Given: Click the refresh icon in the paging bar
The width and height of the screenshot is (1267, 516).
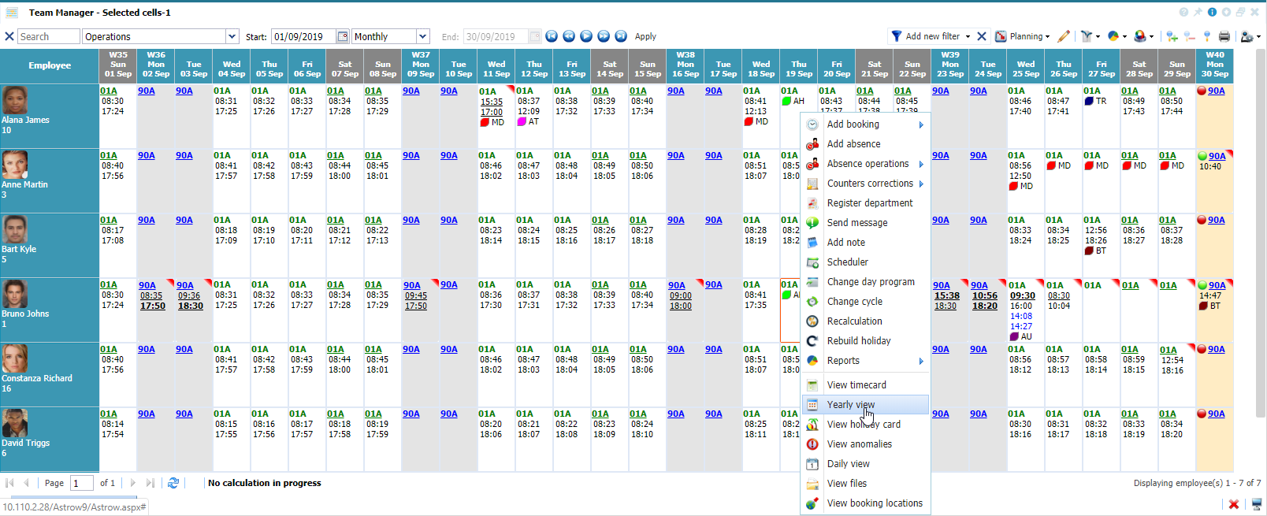Looking at the screenshot, I should pos(173,483).
